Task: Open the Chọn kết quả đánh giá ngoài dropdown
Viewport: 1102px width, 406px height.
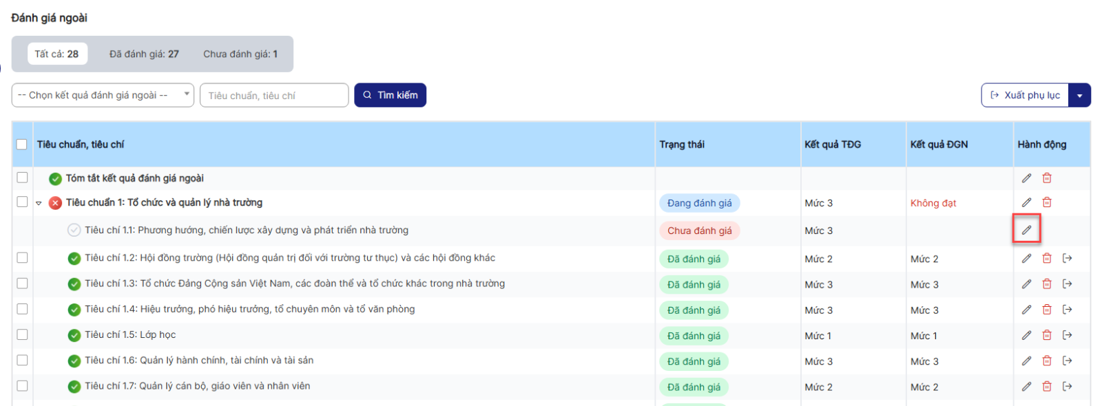Action: (102, 95)
